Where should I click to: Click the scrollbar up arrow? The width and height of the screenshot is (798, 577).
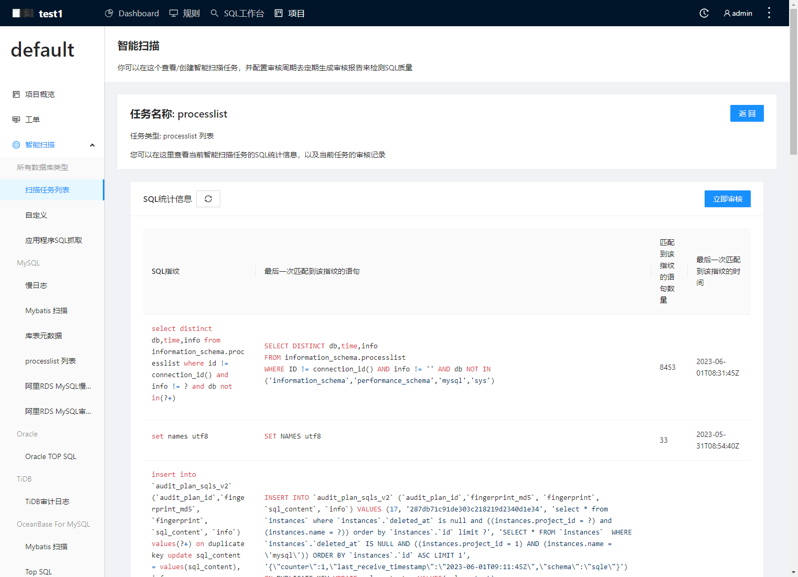pyautogui.click(x=793, y=4)
